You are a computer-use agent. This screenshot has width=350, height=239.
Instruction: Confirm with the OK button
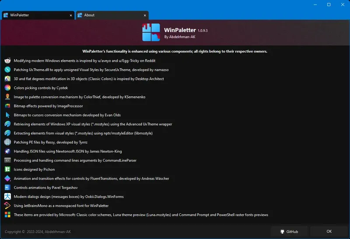pos(329,232)
